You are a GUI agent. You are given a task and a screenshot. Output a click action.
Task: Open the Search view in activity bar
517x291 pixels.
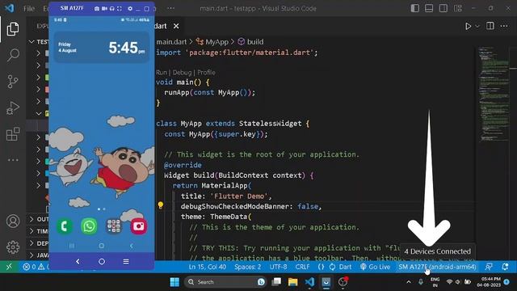click(13, 55)
